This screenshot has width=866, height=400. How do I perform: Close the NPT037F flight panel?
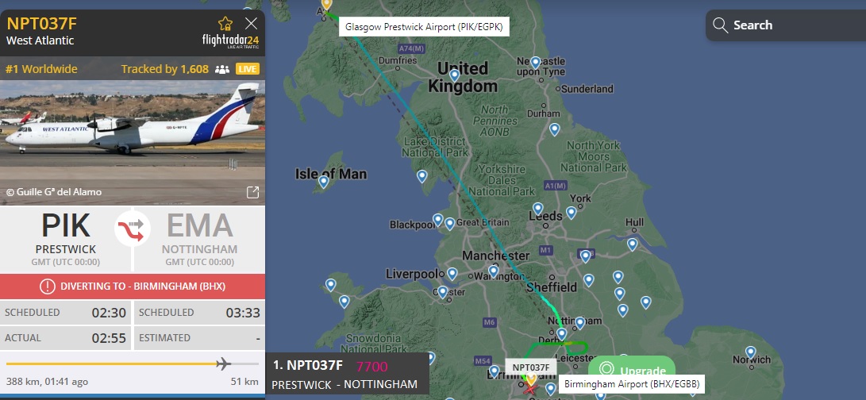(252, 23)
